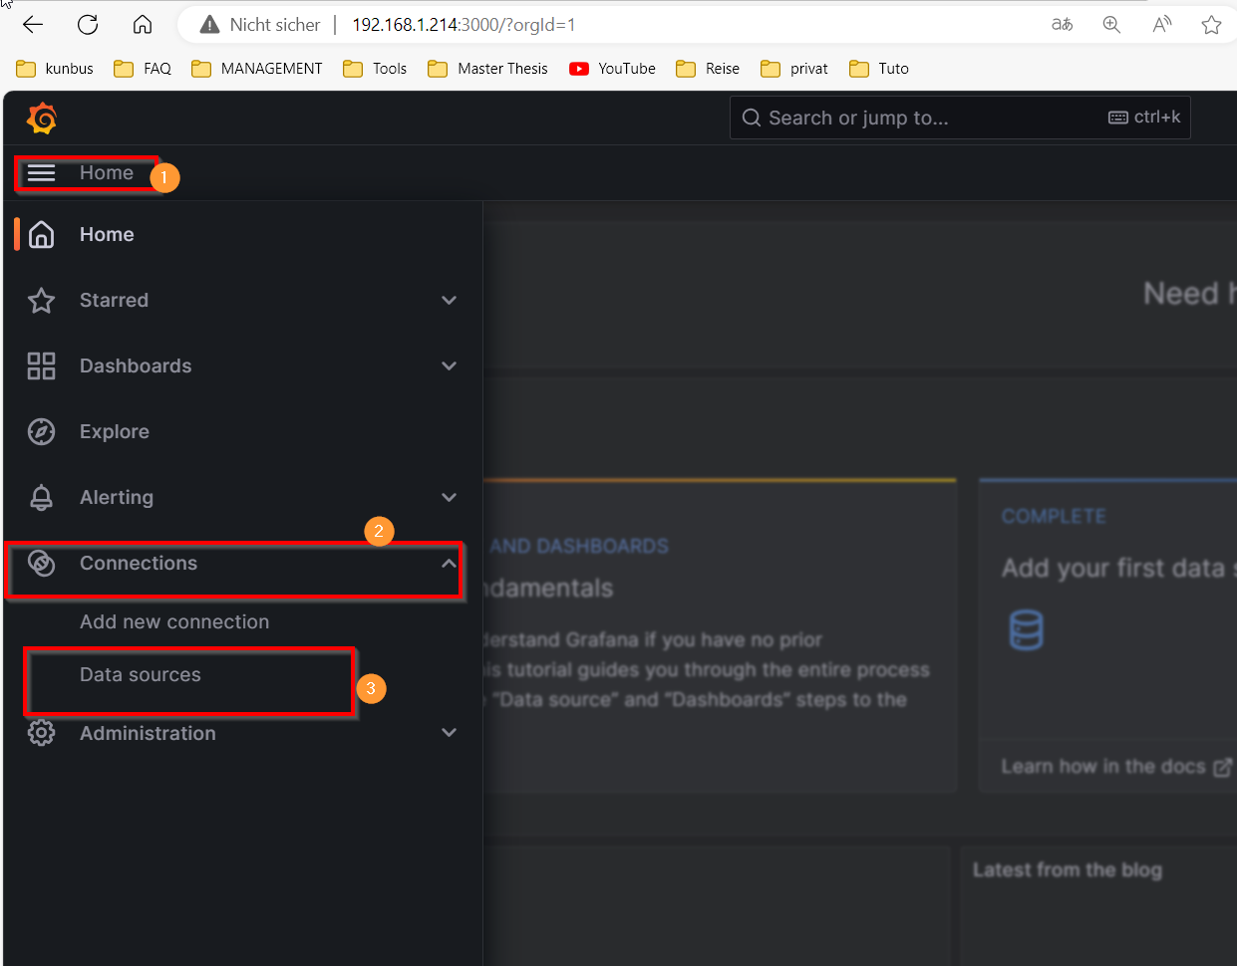The width and height of the screenshot is (1237, 966).
Task: Click the browser address bar URL
Action: 464,25
